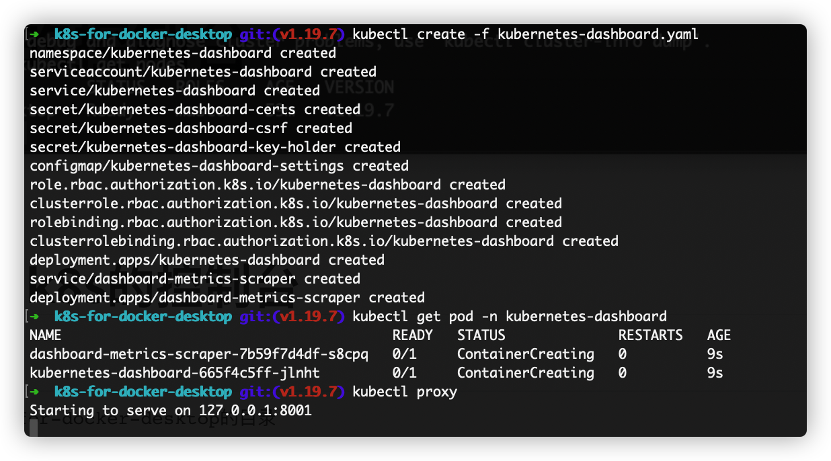
Task: Click git branch "(v1.19.7)" on the kubectl create line
Action: (x=309, y=34)
